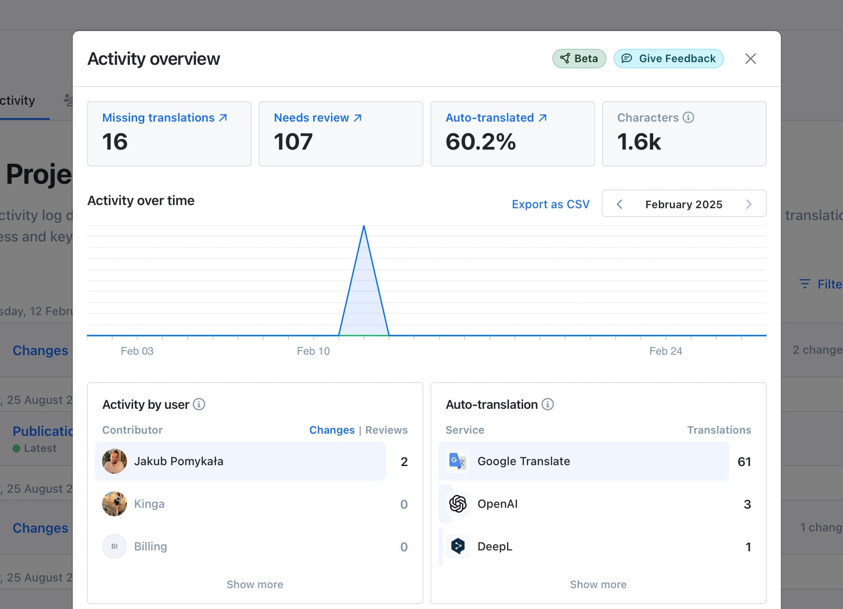The image size is (843, 609).
Task: Click the Feb 10 axis label
Action: pyautogui.click(x=313, y=351)
